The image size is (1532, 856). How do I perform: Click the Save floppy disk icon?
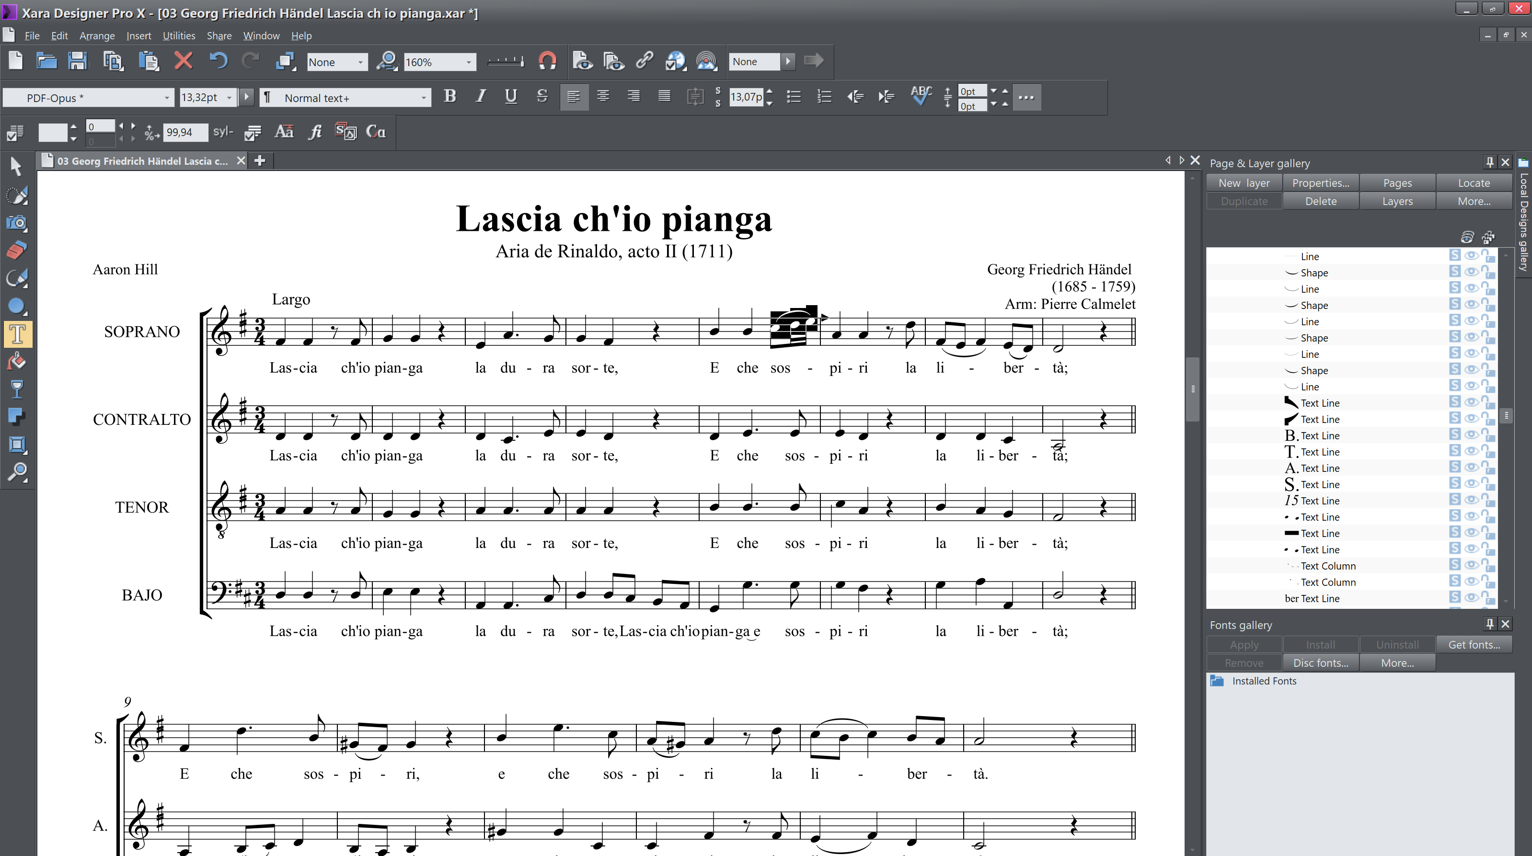point(77,61)
